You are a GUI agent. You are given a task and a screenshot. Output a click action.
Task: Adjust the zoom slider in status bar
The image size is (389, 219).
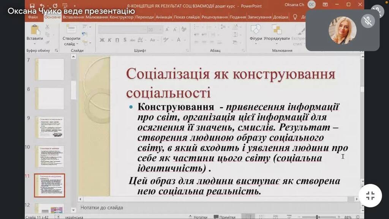tap(317, 217)
